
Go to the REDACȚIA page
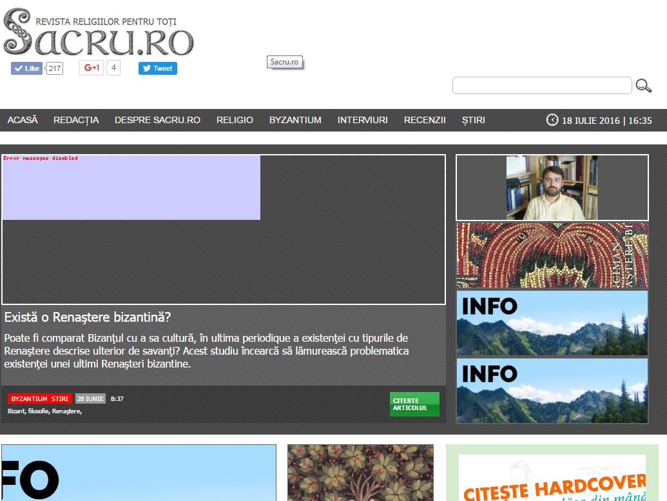point(76,120)
